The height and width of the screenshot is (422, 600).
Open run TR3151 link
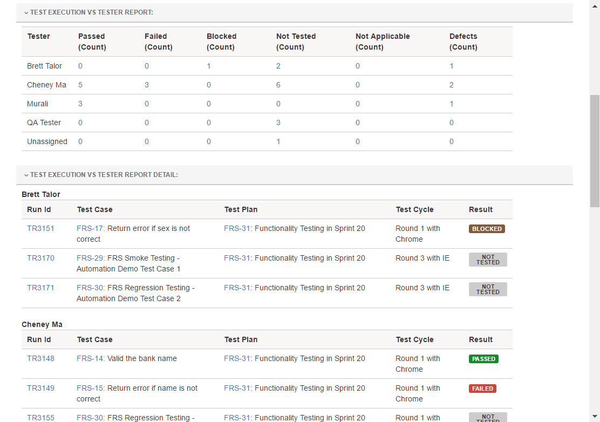pos(40,228)
